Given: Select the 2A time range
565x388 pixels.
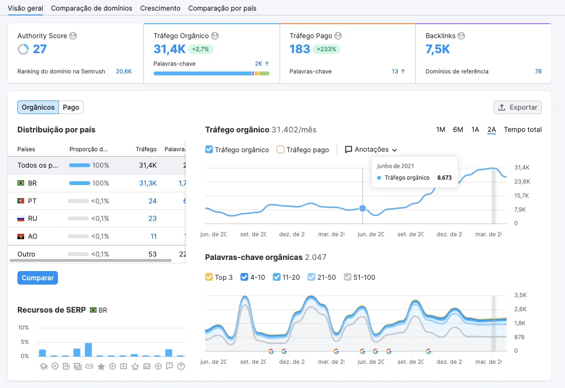Looking at the screenshot, I should (x=492, y=129).
